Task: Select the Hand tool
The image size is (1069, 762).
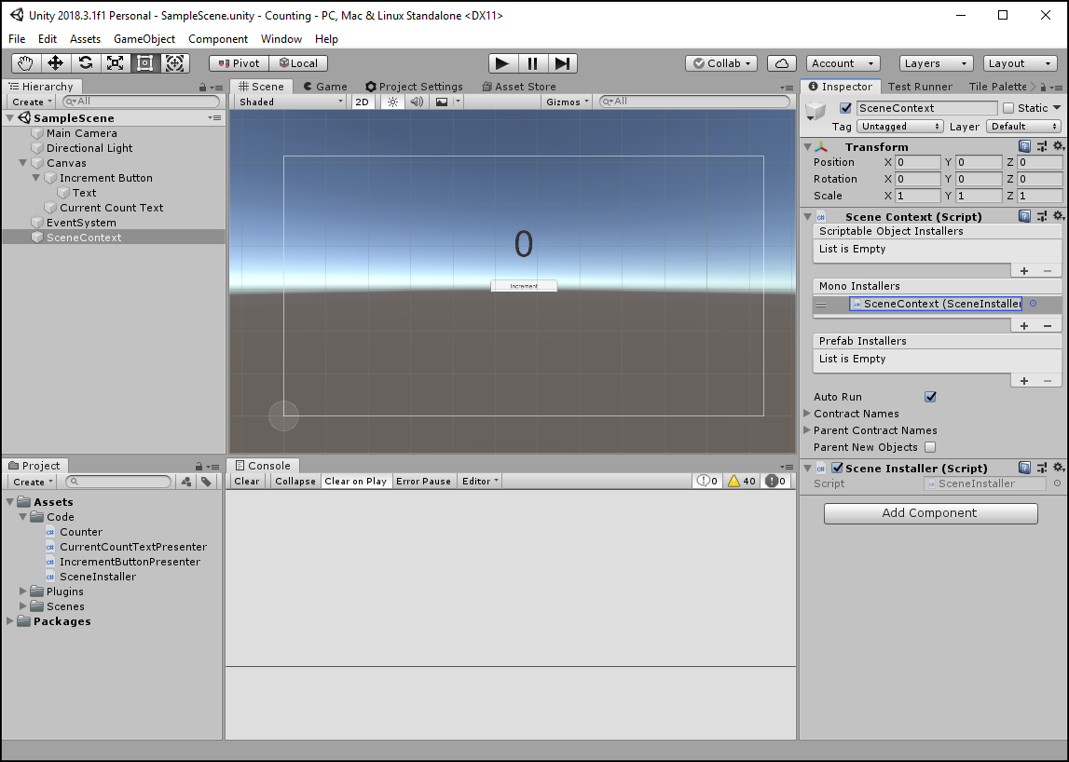Action: tap(25, 62)
